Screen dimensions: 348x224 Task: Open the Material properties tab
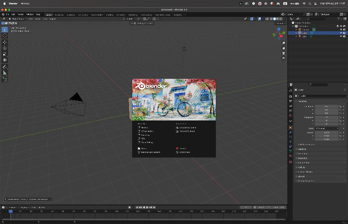pyautogui.click(x=291, y=156)
